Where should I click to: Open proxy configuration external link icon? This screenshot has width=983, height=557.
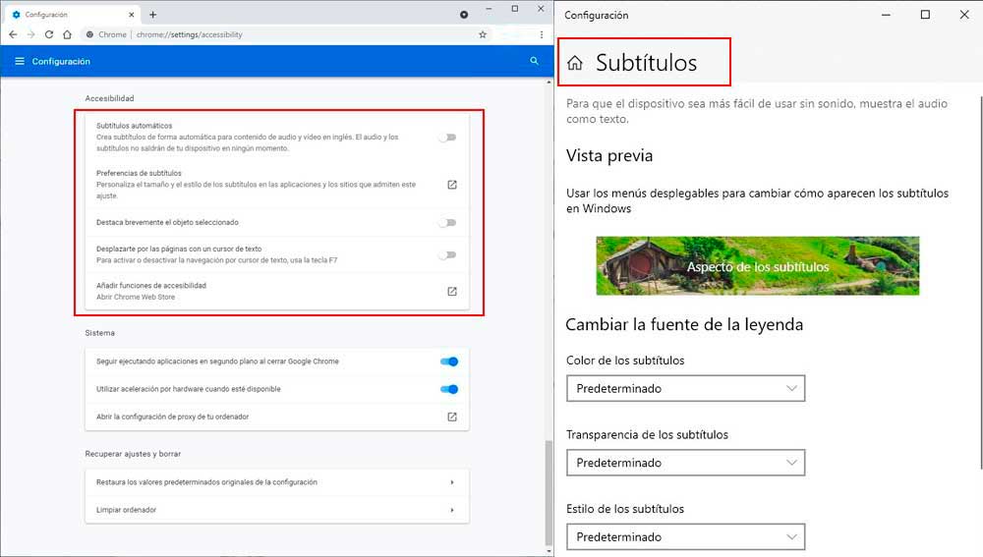pyautogui.click(x=452, y=417)
